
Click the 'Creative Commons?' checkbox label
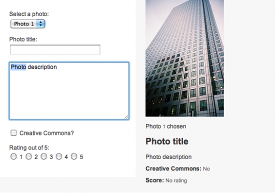(46, 133)
